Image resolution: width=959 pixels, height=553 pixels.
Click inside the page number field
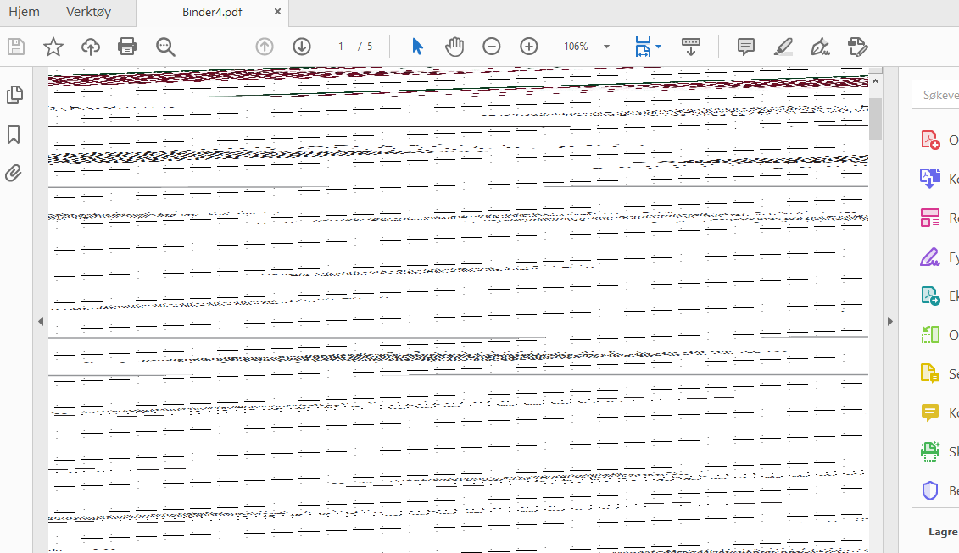(x=340, y=47)
